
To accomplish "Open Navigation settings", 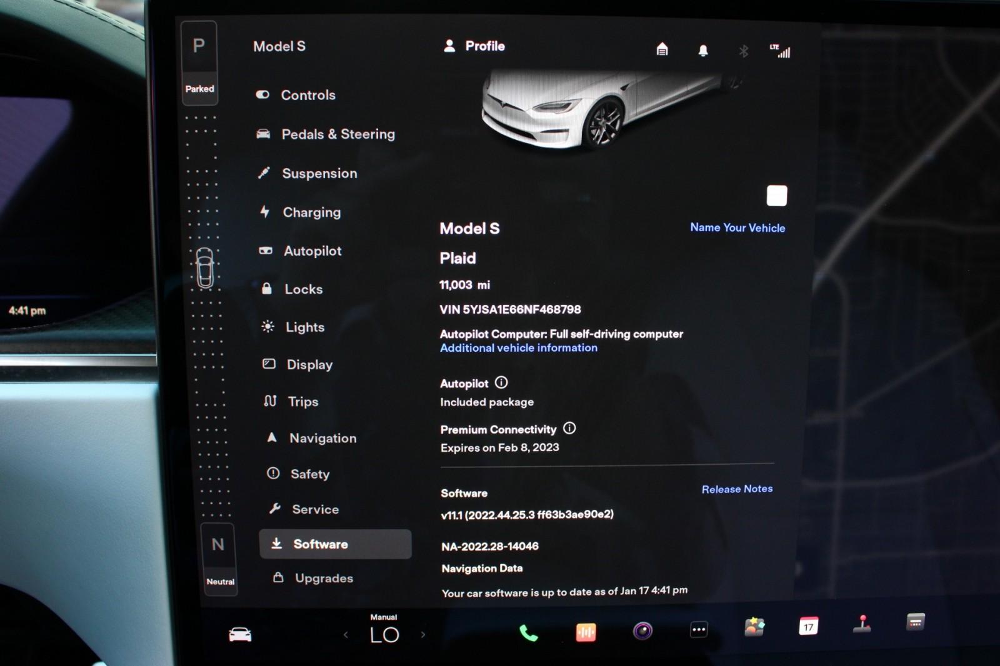I will tap(311, 438).
